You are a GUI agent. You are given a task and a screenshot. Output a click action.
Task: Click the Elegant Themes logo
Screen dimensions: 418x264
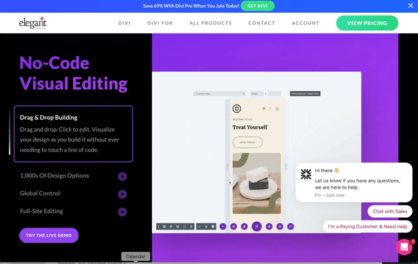33,23
